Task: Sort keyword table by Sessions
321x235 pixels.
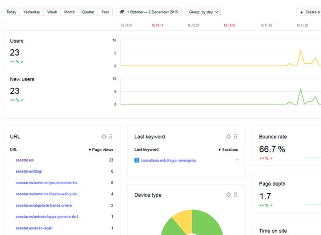Action: point(227,150)
